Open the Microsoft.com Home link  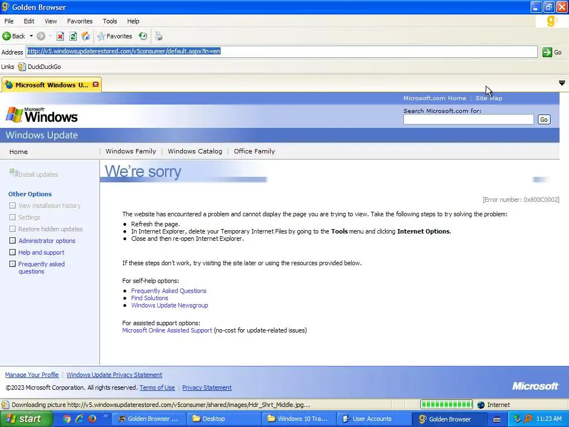pyautogui.click(x=435, y=98)
